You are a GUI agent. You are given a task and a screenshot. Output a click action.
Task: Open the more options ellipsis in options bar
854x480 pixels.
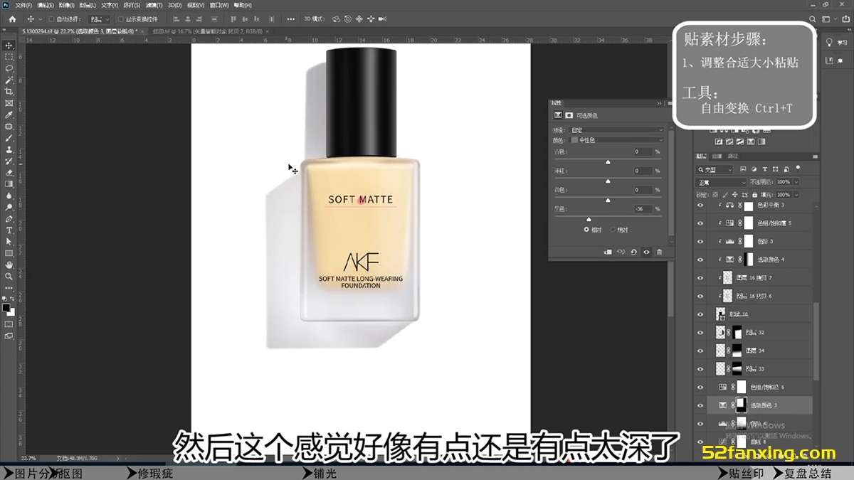[292, 18]
